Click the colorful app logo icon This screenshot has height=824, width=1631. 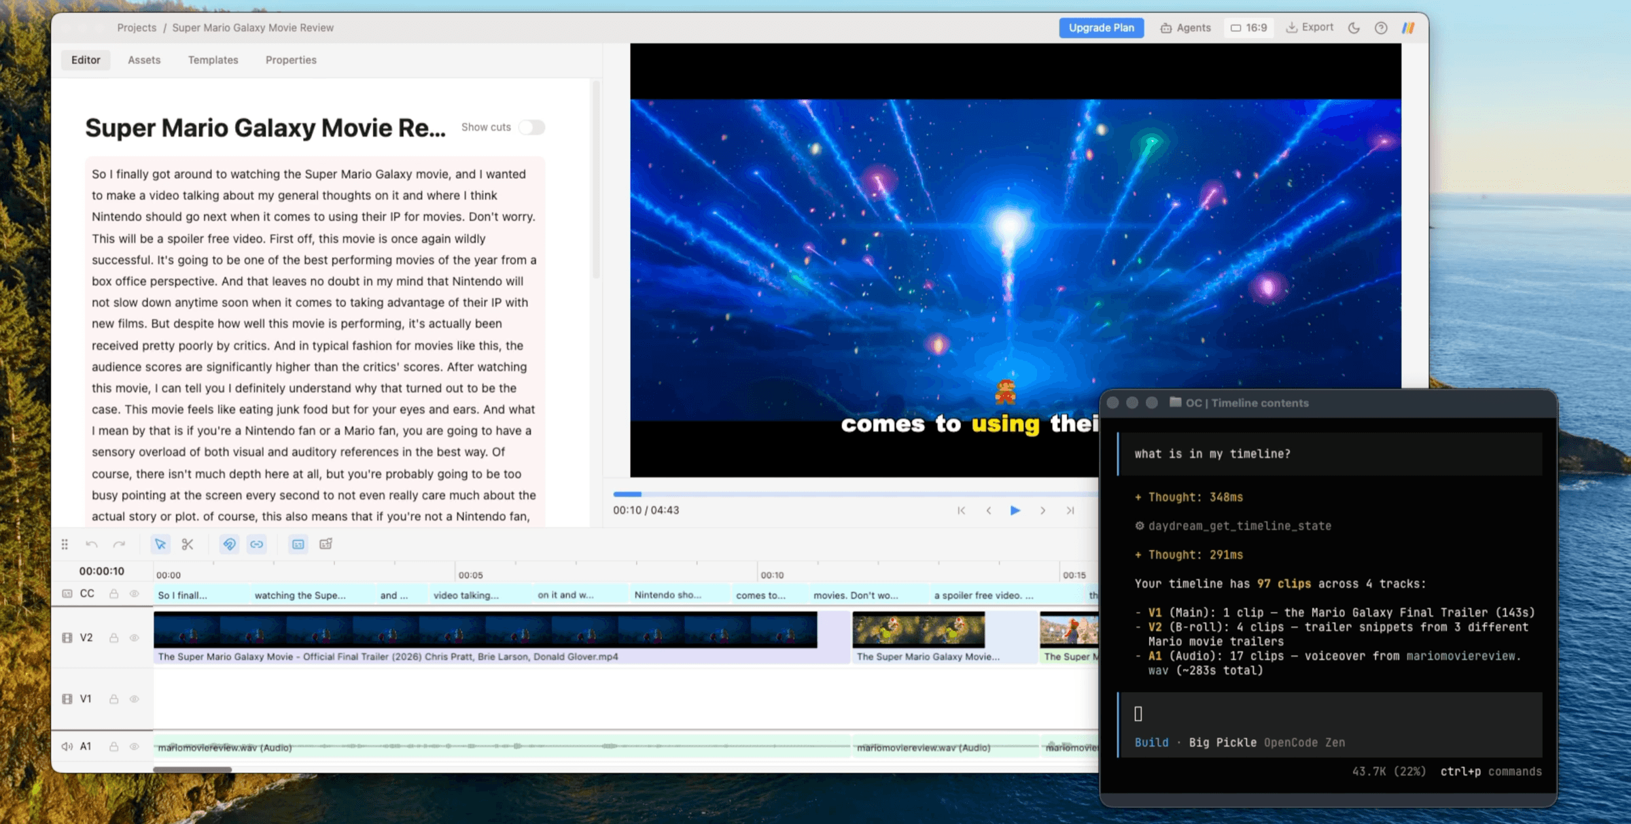(x=1408, y=28)
